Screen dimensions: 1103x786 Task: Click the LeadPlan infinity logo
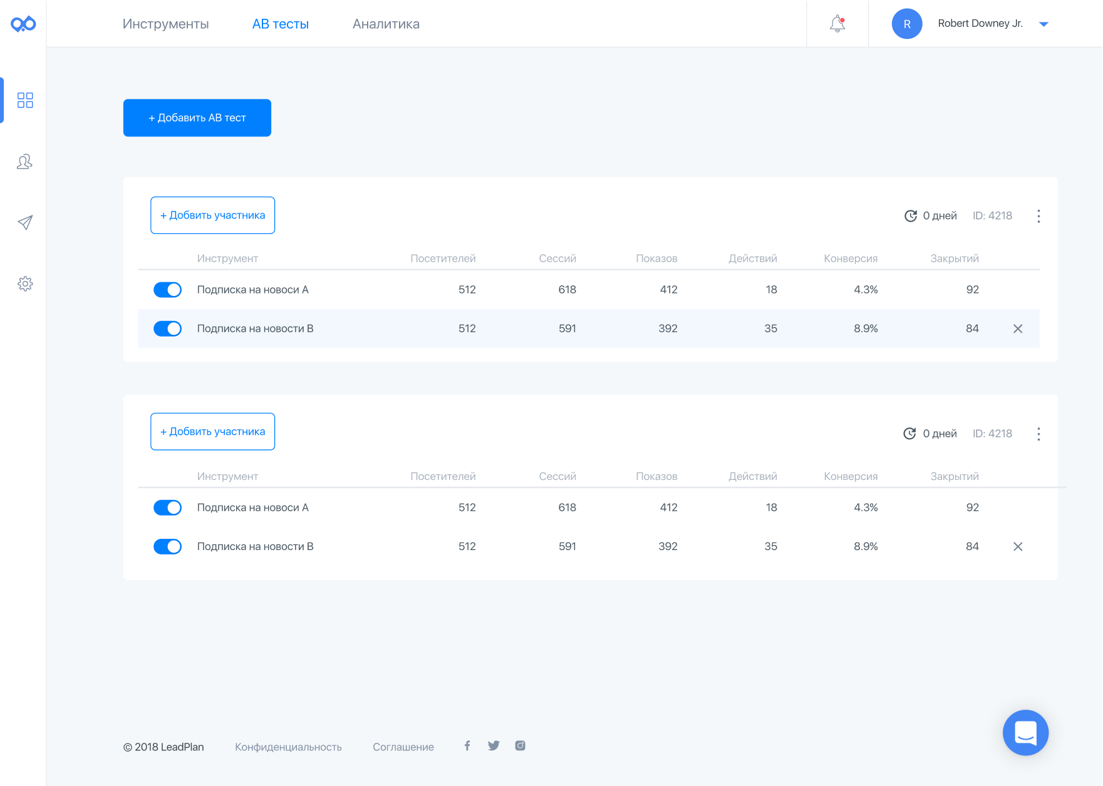(23, 24)
